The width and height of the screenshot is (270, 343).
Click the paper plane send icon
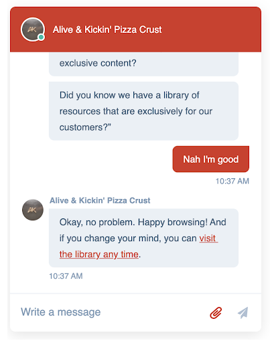tap(243, 312)
